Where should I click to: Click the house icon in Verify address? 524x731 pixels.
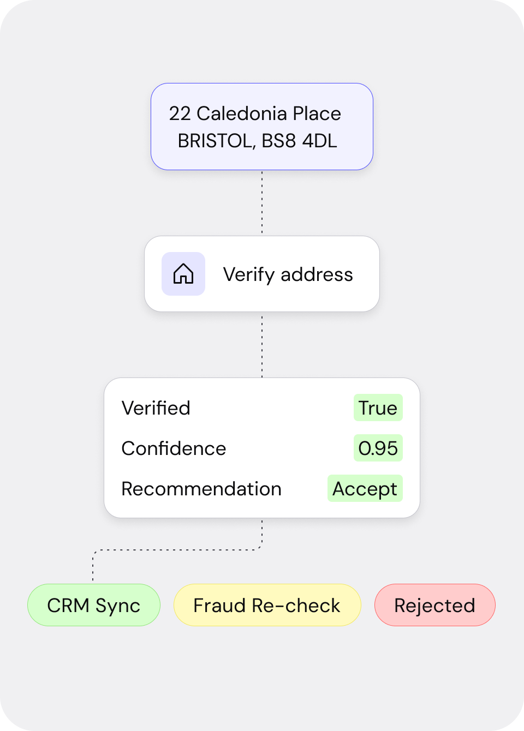[183, 274]
